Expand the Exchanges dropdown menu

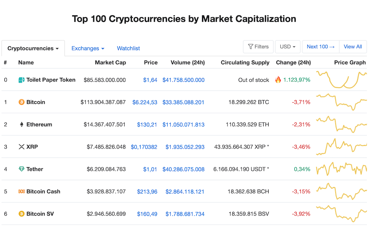tap(88, 48)
